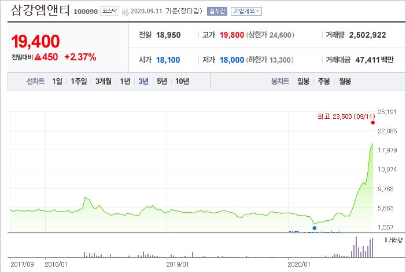Click the 2020.09.11 기준(장마감) date text
Viewport: 406px width, 273px height.
pos(166,11)
